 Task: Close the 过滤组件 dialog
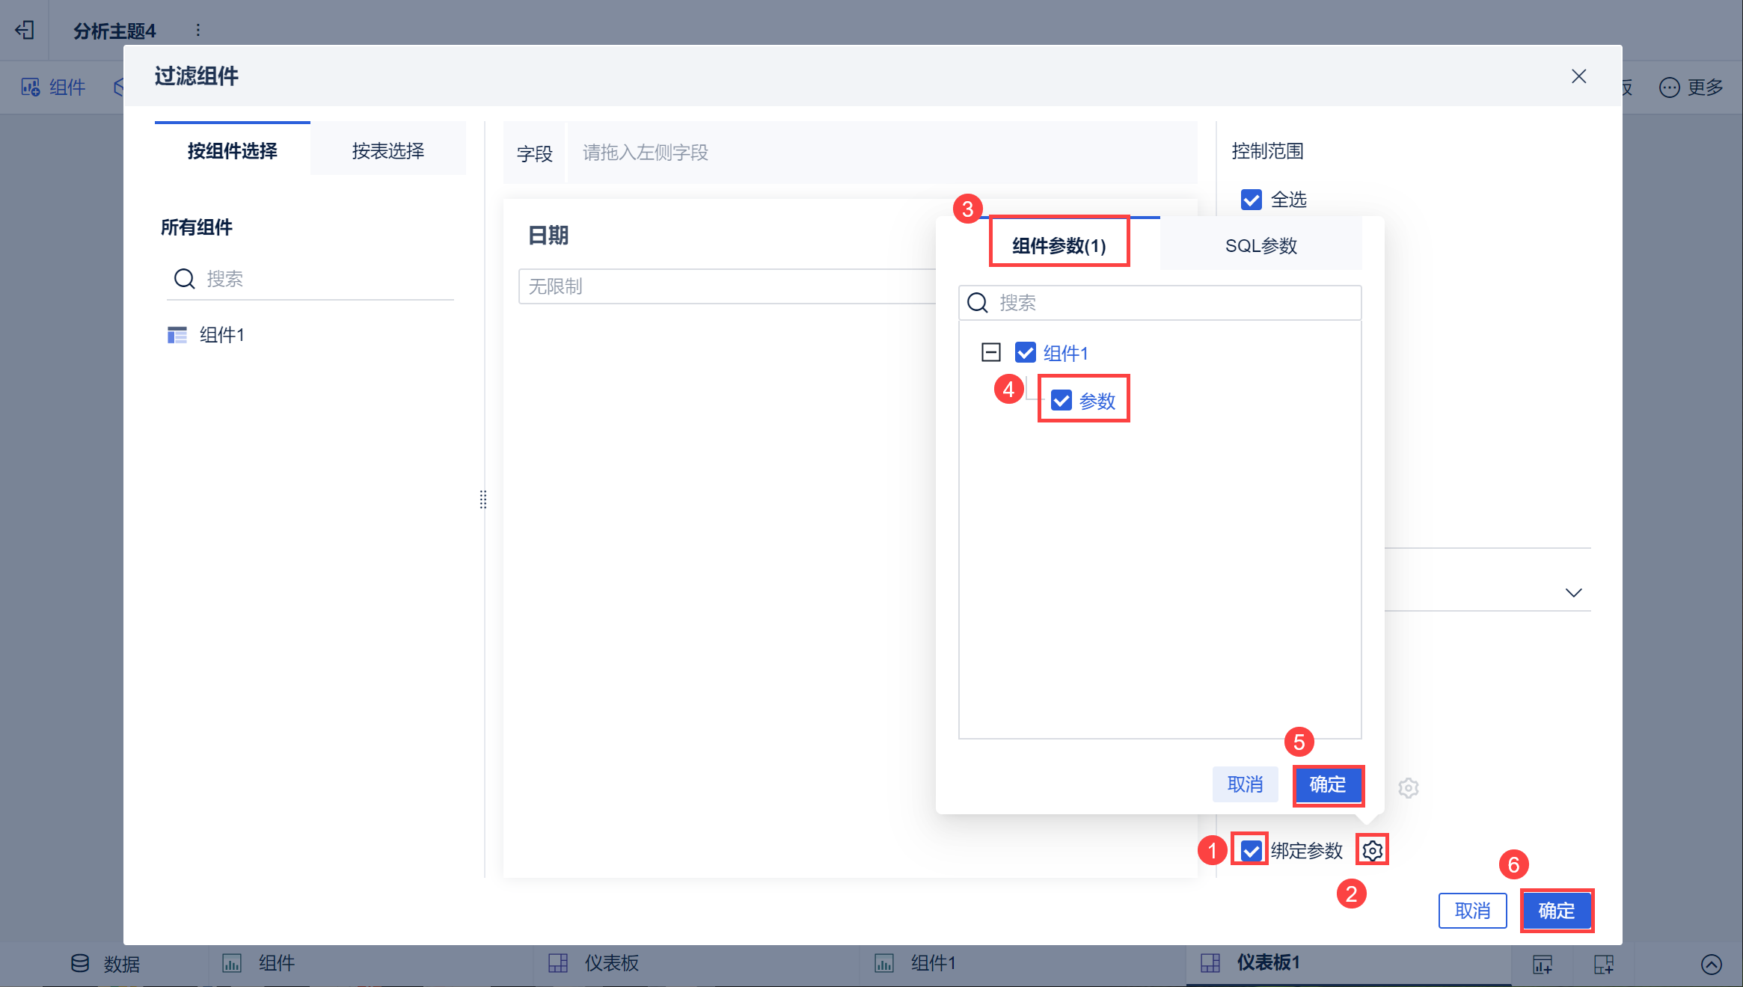(1578, 76)
